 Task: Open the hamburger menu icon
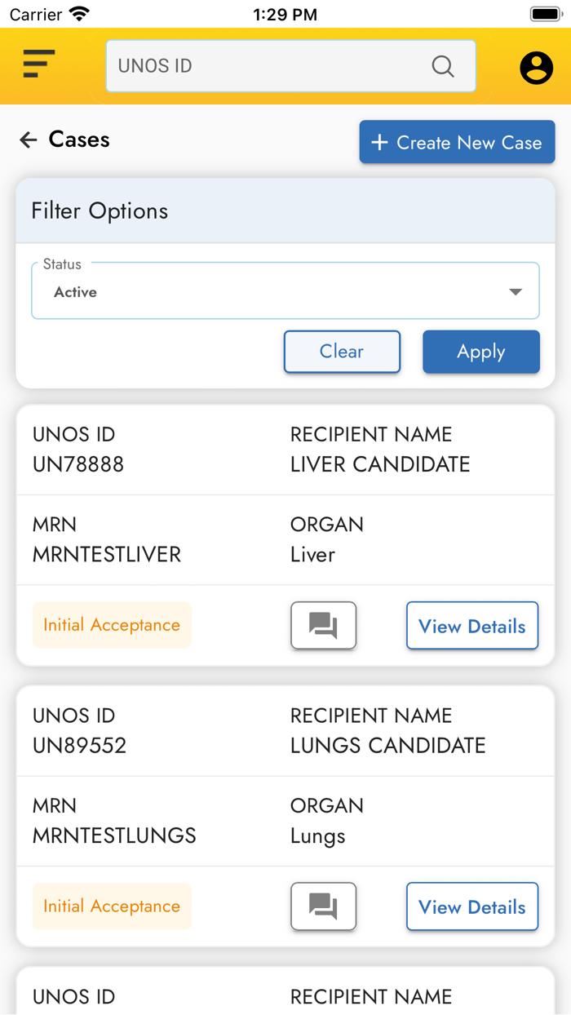(x=38, y=64)
